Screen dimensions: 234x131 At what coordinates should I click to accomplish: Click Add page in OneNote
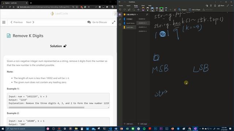[x=142, y=124]
